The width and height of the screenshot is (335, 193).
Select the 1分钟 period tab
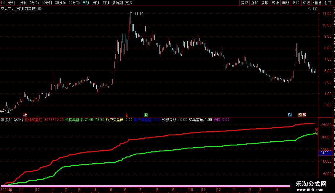[23, 3]
